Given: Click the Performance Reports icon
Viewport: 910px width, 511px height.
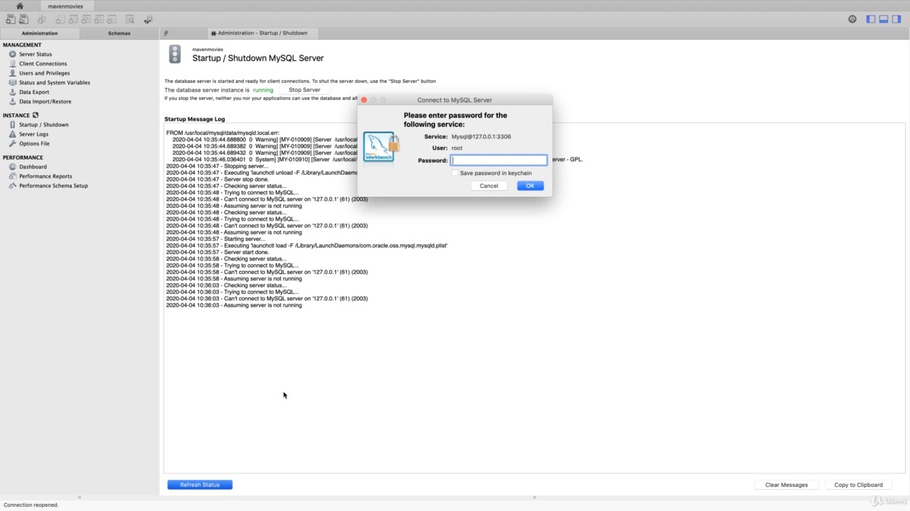Looking at the screenshot, I should click(x=12, y=176).
